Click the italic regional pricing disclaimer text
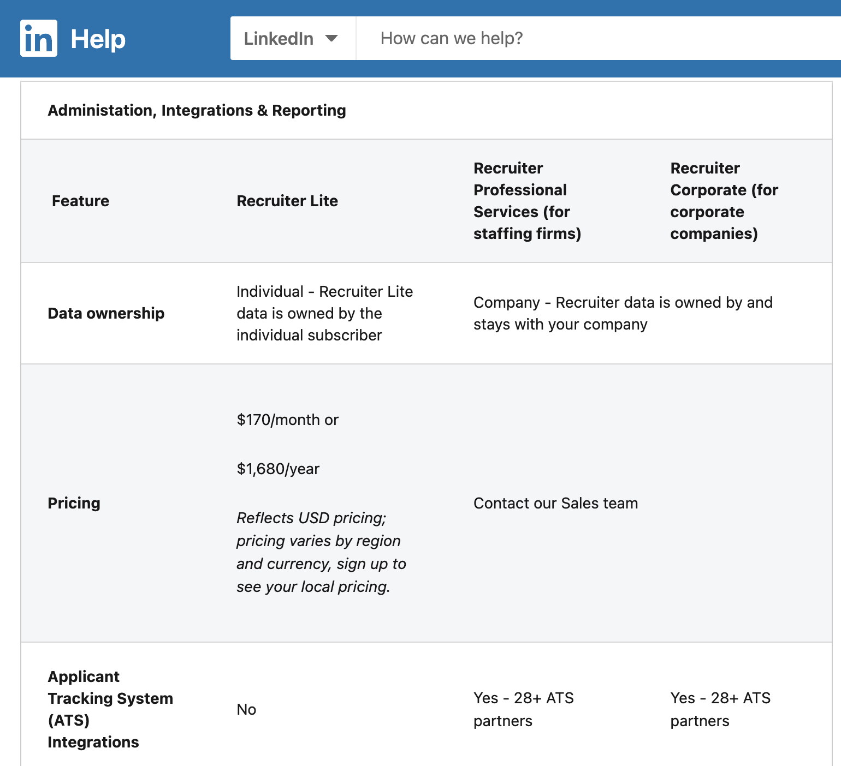 pyautogui.click(x=321, y=552)
